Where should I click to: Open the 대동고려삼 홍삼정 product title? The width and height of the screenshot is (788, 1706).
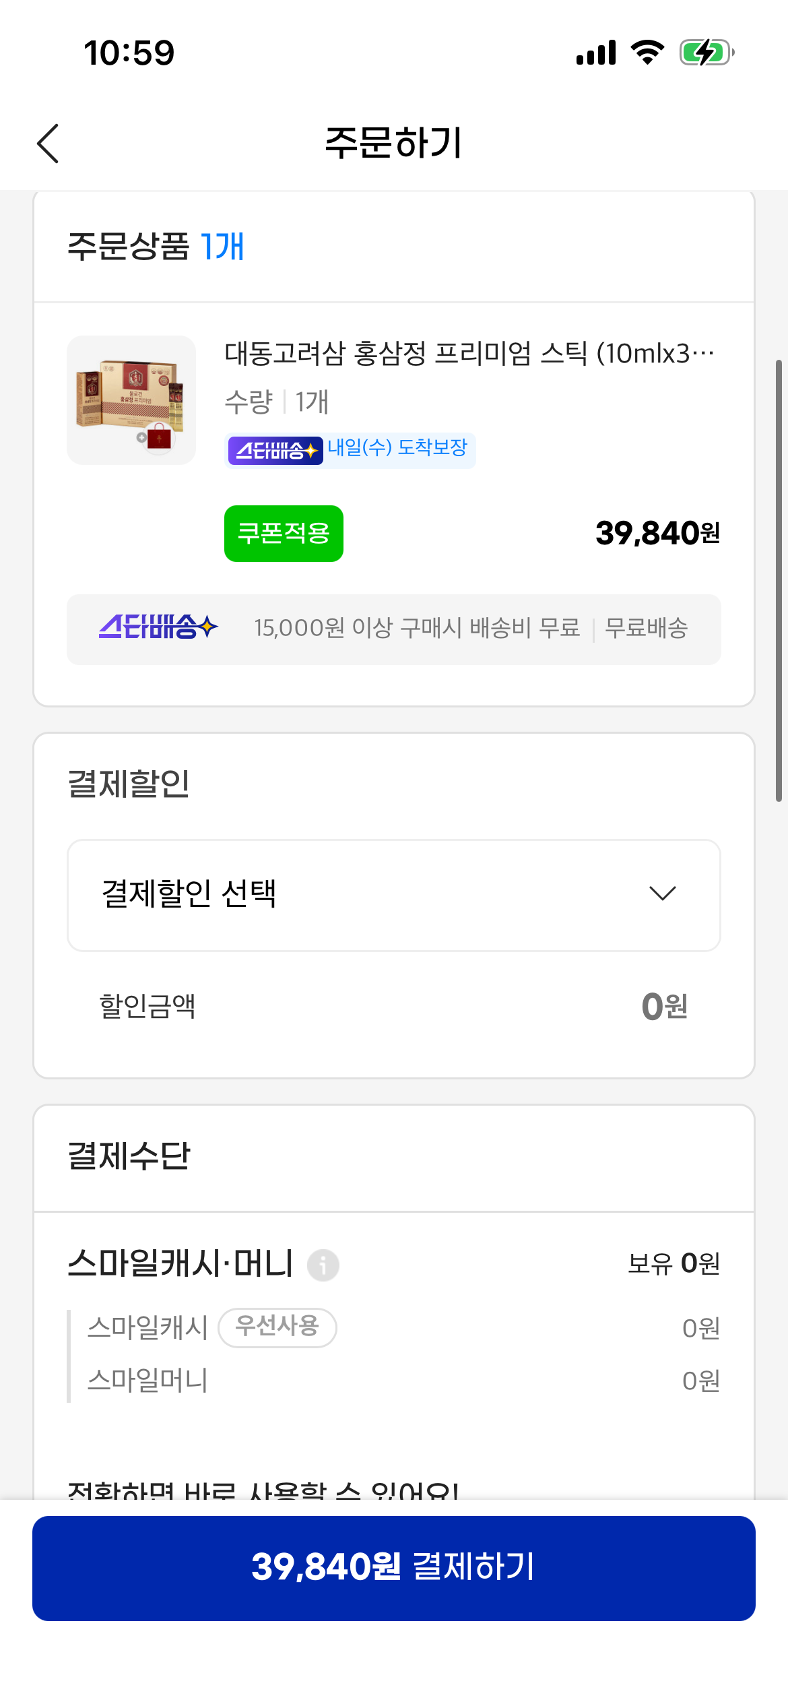469,353
